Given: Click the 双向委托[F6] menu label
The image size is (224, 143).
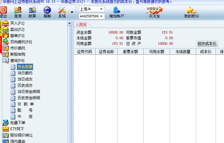Looking at the screenshot, I should point(21,42).
